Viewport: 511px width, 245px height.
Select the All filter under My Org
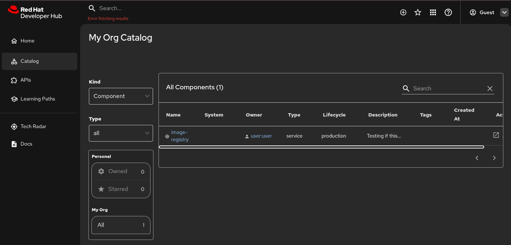coord(121,225)
